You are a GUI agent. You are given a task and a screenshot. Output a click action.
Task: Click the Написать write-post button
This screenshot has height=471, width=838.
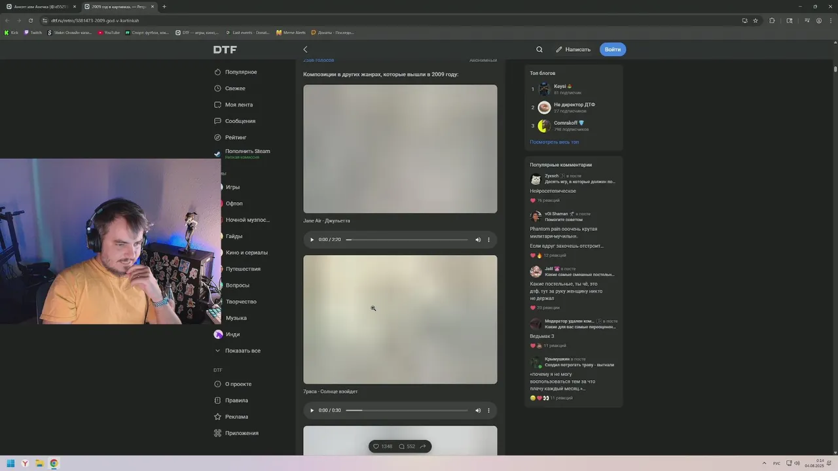[x=574, y=50]
